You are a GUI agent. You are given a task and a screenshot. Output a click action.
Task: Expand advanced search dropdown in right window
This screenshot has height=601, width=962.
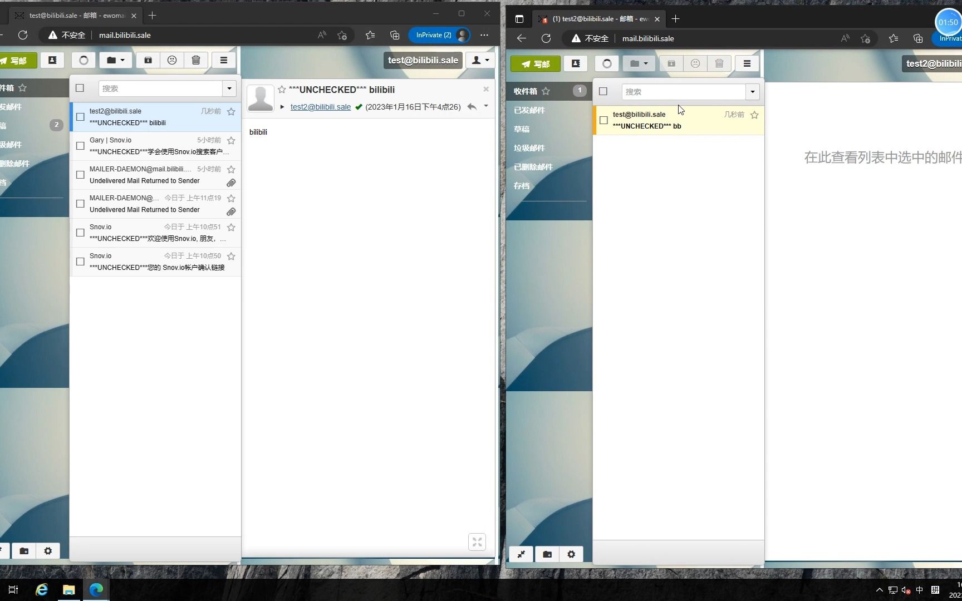pyautogui.click(x=753, y=92)
